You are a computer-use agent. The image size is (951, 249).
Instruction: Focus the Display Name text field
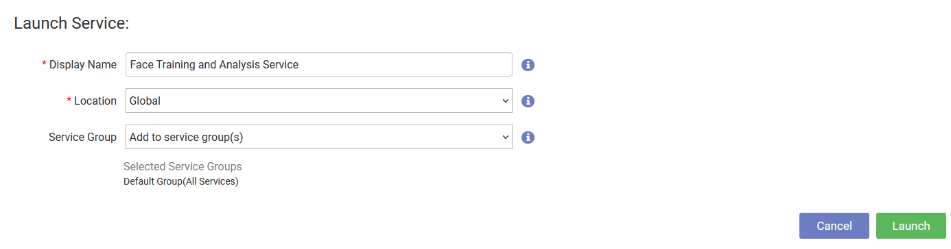click(319, 64)
